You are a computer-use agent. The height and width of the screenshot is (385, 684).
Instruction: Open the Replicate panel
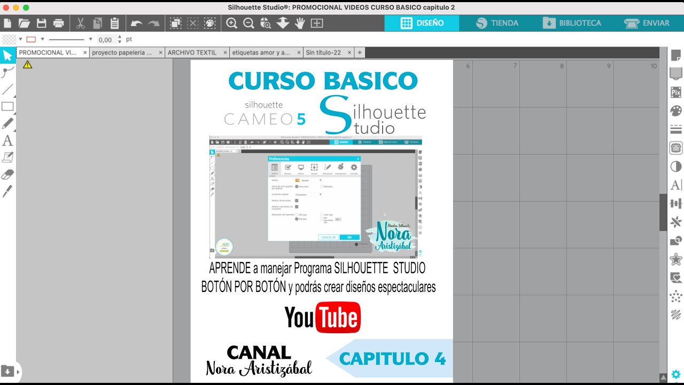676,222
